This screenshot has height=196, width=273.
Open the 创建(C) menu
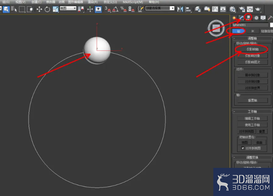click(x=37, y=2)
